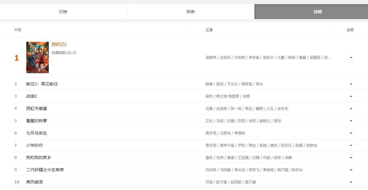Viewport: 368px width, 190px height.
Task: Open the movie 七月与安生
Action: coord(36,133)
